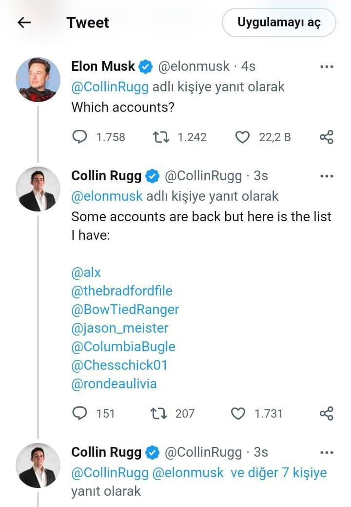Viewport: 351px width, 507px height.
Task: Retweet Collin Rugg's account list tweet
Action: 160,414
